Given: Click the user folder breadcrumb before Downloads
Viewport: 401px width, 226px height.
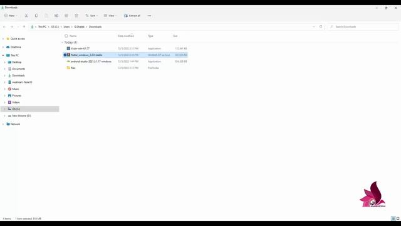Looking at the screenshot, I should 80,26.
